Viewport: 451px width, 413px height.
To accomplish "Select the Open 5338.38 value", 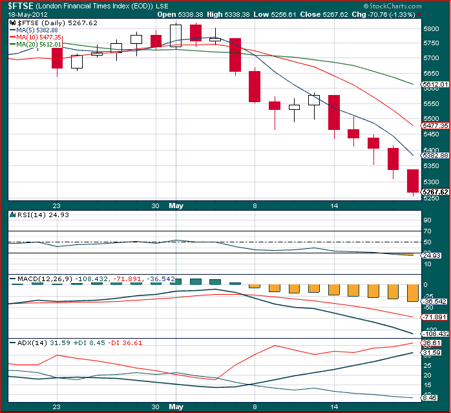I will pyautogui.click(x=180, y=14).
